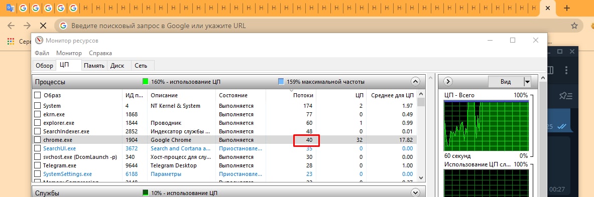Check the Telegram.exe checkbox
Screen dimensions: 594x197
tap(38, 165)
